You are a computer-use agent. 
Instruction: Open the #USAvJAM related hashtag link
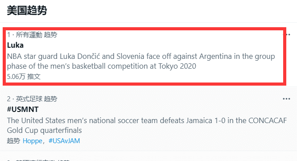64,141
